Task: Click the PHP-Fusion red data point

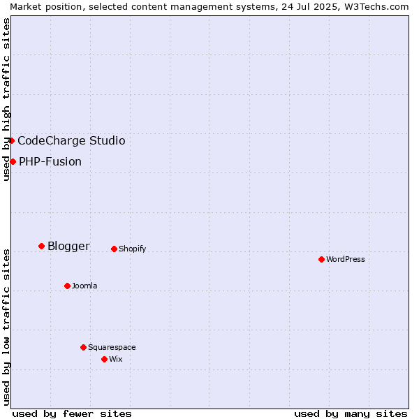Action: coord(13,162)
